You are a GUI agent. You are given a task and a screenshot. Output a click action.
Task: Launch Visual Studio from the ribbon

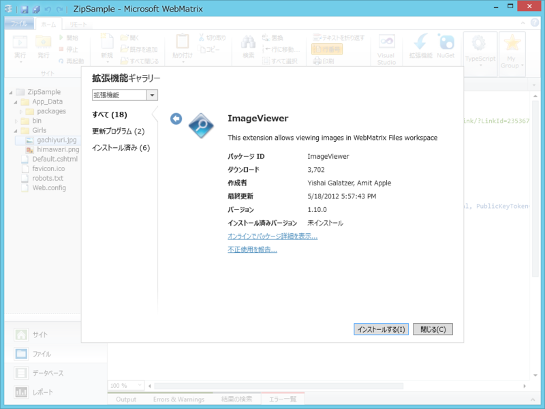(386, 49)
